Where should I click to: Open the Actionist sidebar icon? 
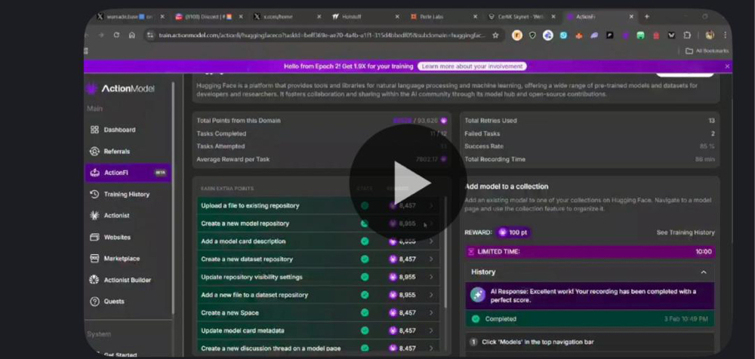(94, 216)
